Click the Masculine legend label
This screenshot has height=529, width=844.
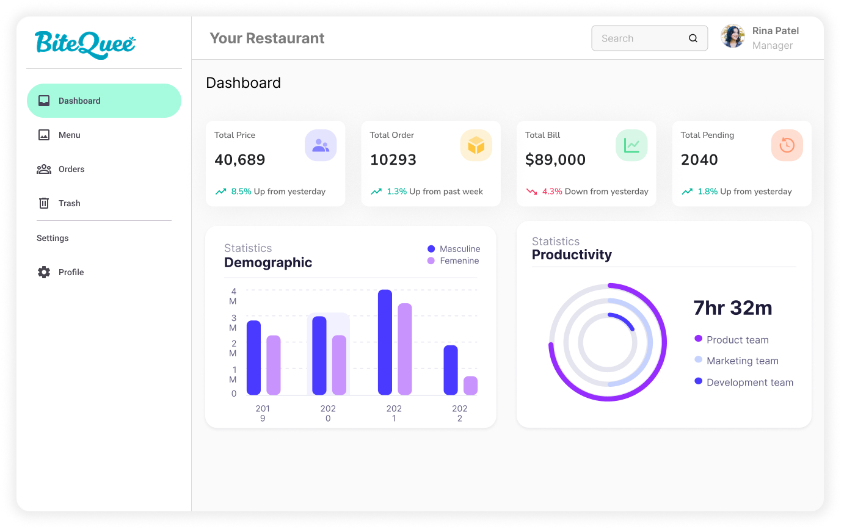tap(460, 249)
